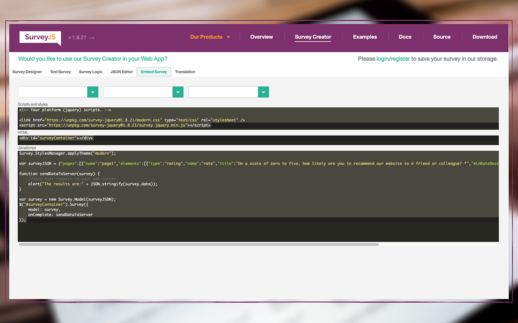Click the register link
The image size is (518, 323).
pos(400,59)
